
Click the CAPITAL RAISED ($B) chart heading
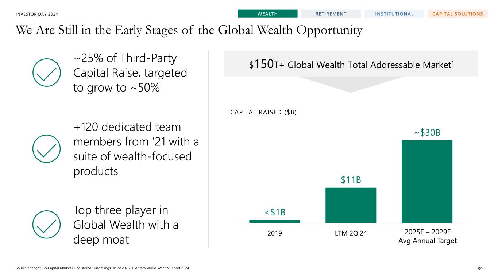coord(263,113)
